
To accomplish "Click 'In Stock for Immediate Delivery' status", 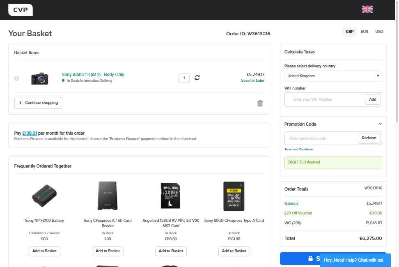I will (89, 81).
